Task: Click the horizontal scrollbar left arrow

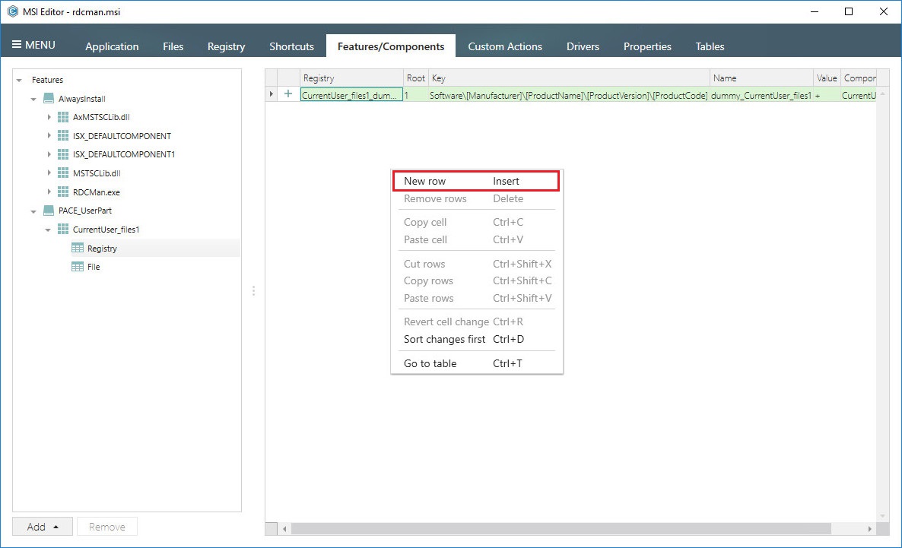Action: (x=284, y=528)
